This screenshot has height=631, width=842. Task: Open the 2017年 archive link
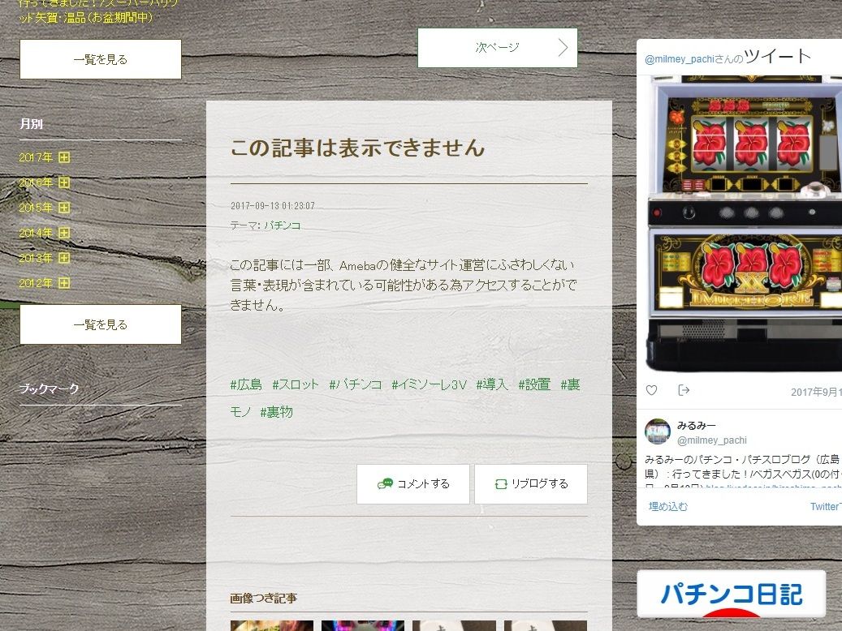36,157
